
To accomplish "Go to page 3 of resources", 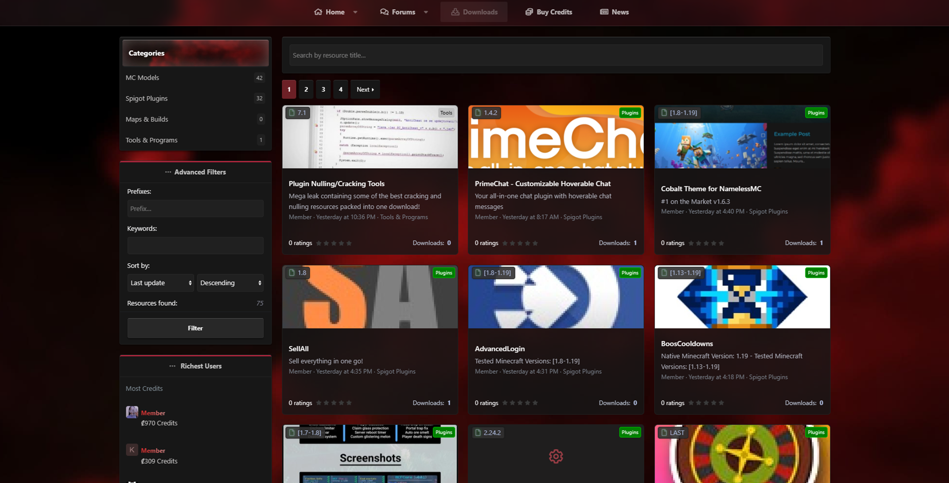I will (323, 89).
